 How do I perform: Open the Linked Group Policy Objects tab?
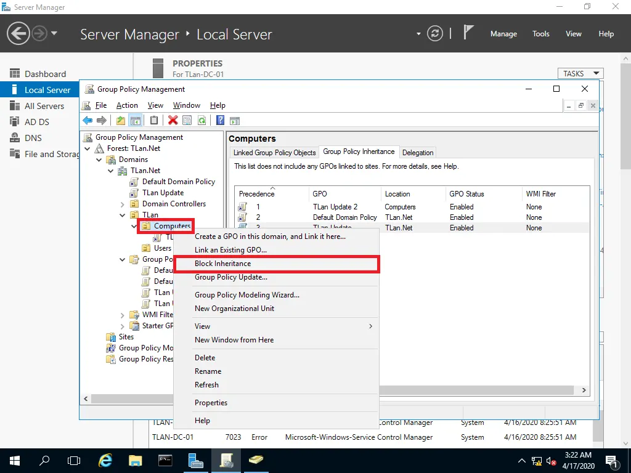tap(274, 152)
